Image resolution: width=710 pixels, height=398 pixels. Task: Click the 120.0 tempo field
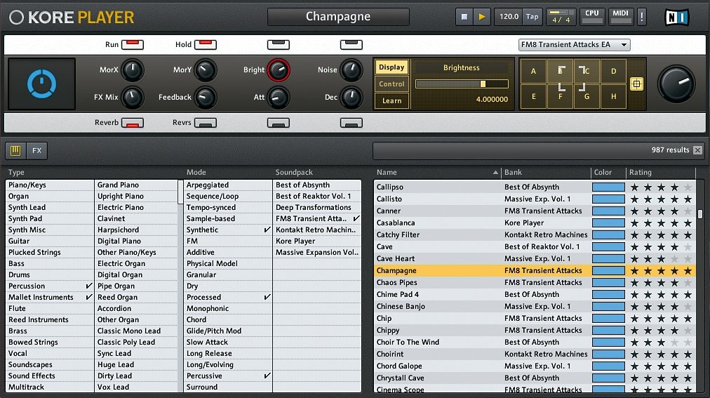(x=509, y=17)
